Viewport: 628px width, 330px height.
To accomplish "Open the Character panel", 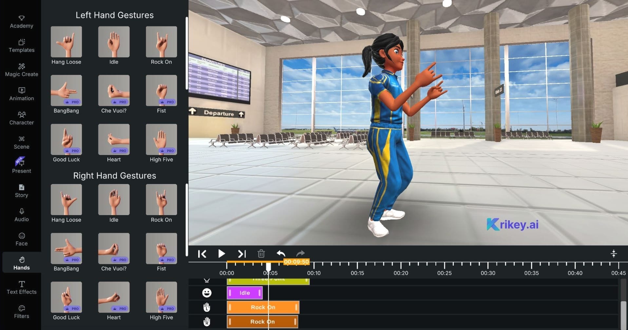I will (21, 118).
